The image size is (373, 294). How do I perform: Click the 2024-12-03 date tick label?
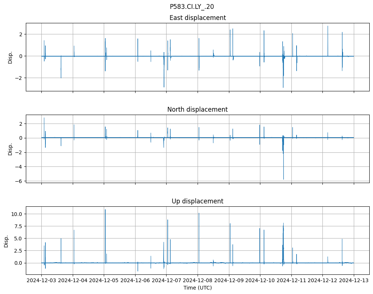[x=41, y=280]
